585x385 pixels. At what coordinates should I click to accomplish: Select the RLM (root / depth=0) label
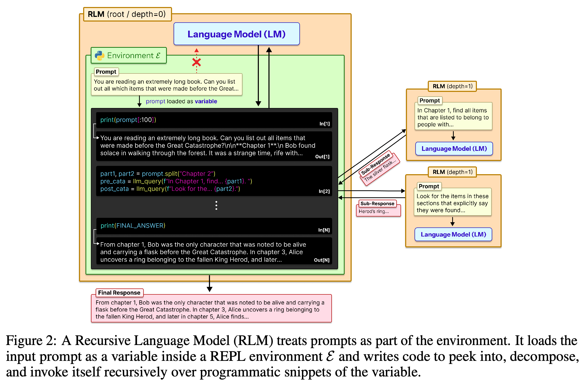point(127,14)
